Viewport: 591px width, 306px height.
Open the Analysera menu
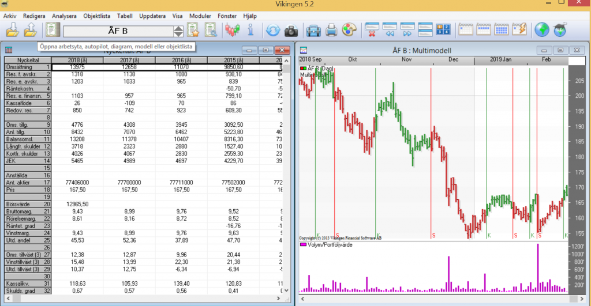[64, 16]
